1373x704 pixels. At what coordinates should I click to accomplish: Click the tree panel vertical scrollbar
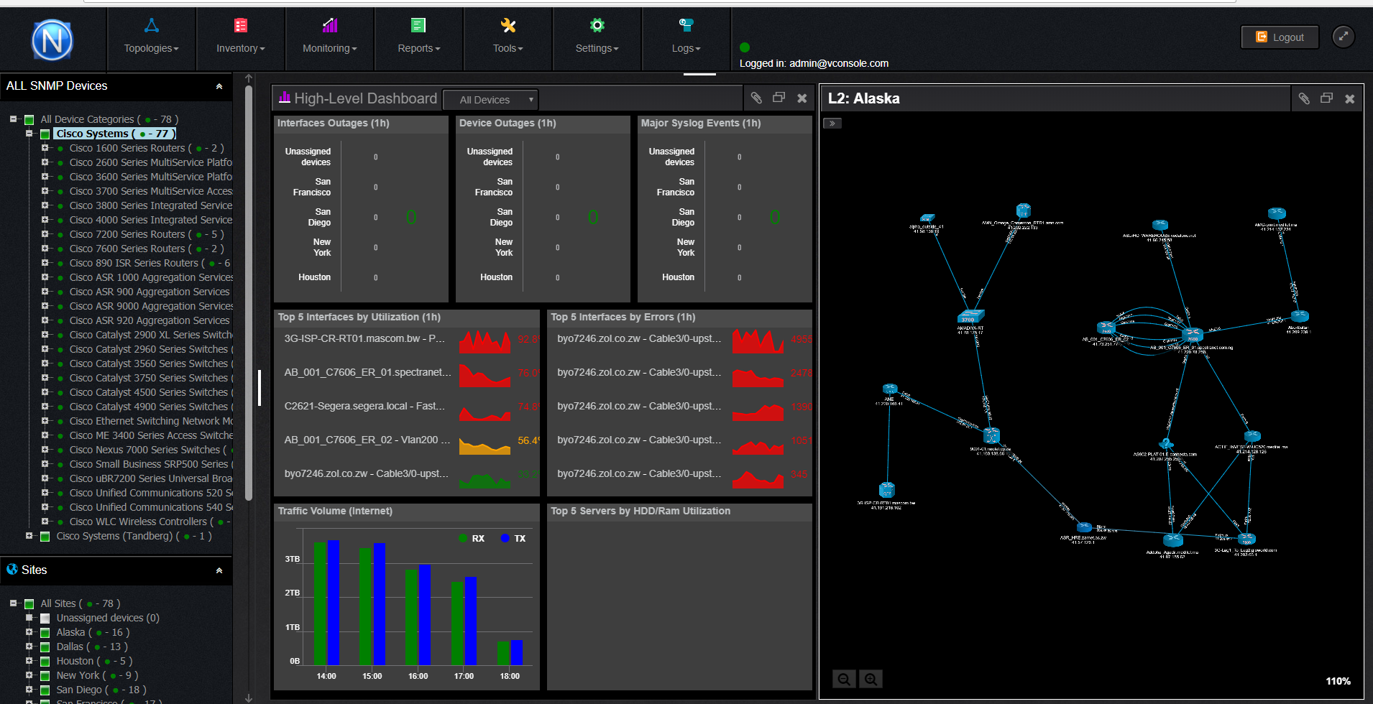coord(249,293)
